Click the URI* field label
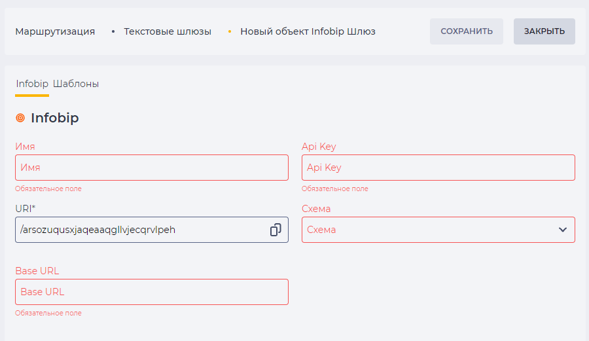This screenshot has height=341, width=589. point(25,208)
